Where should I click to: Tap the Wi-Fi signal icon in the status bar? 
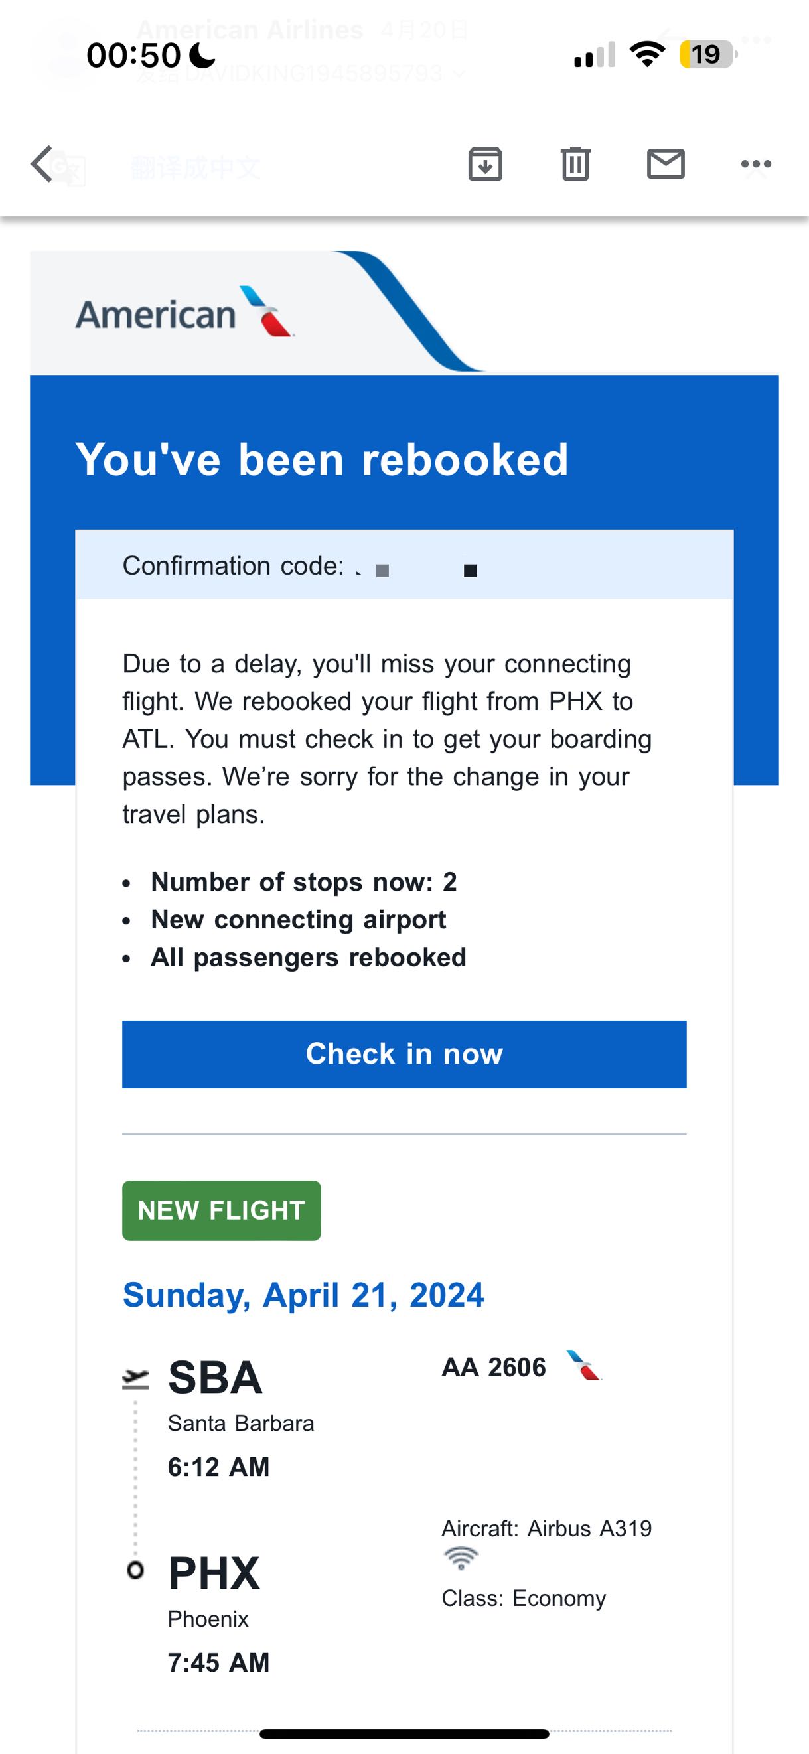tap(647, 54)
